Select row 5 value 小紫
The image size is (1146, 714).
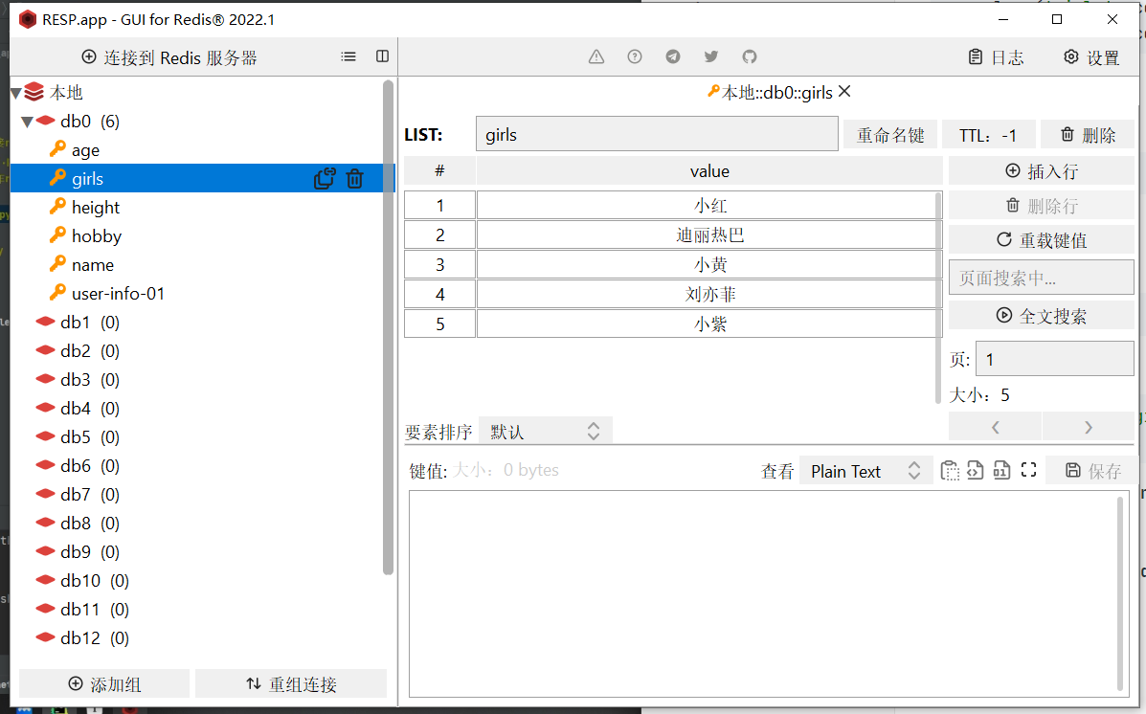pyautogui.click(x=709, y=324)
